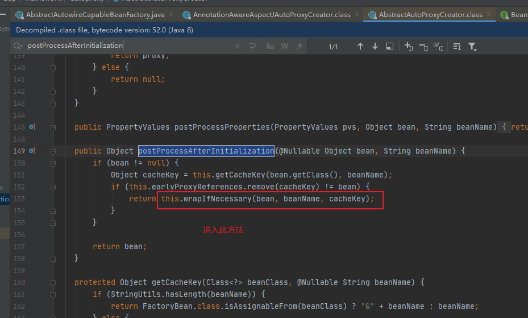Close AbstractAutowireCapableBeanFactory.java tab
Screen dimensions: 528x318
171,14
